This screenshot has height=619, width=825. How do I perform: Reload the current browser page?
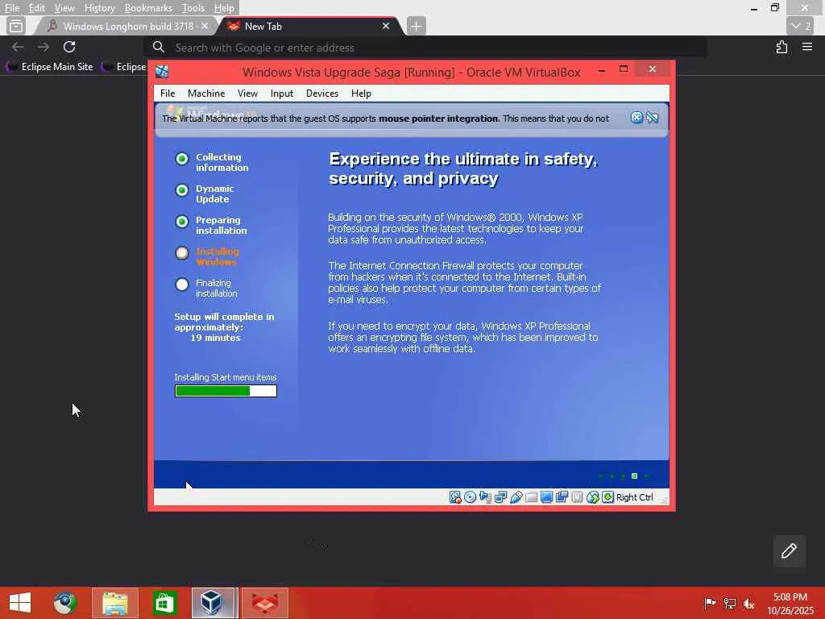click(69, 47)
